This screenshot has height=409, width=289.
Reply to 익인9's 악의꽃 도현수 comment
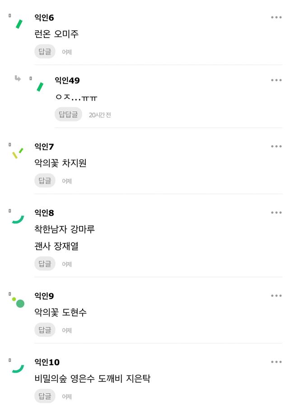click(45, 330)
